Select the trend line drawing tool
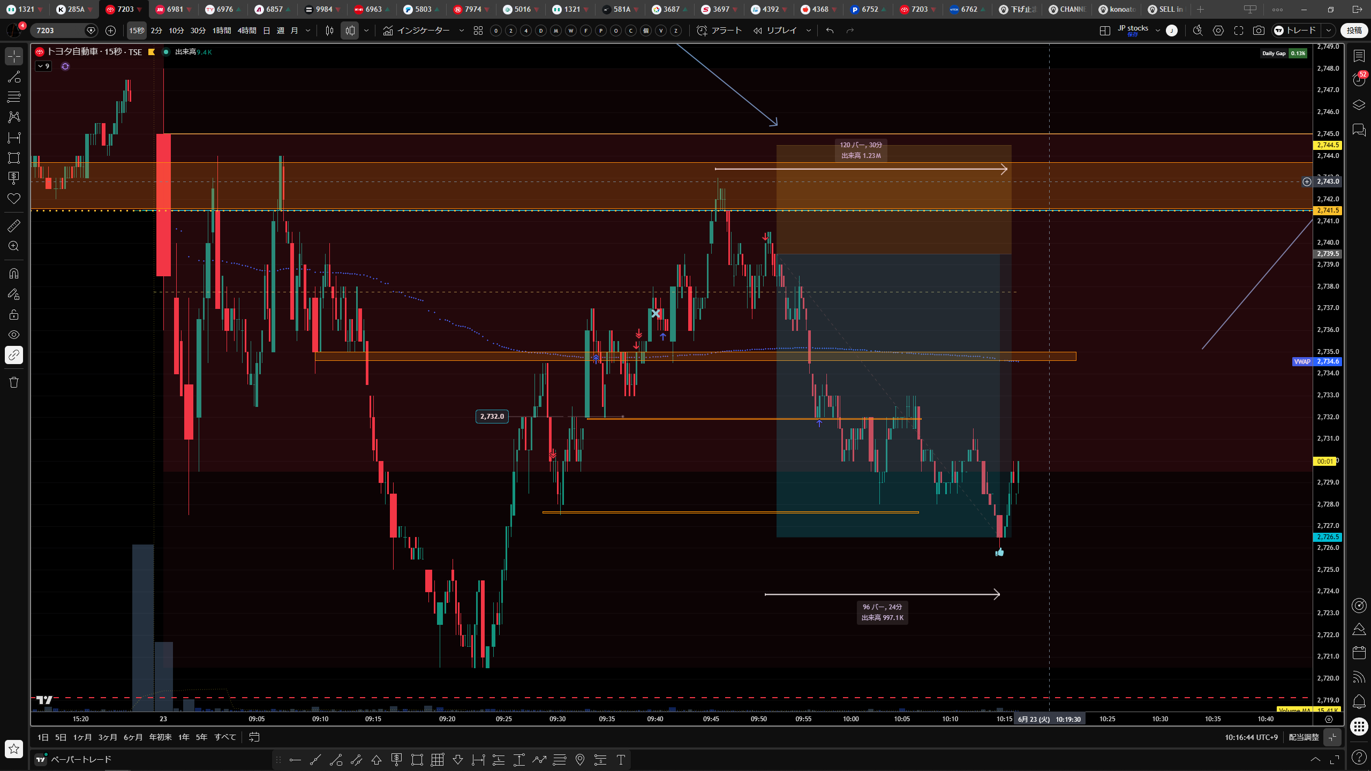Screen dimensions: 1371x771 pyautogui.click(x=14, y=77)
